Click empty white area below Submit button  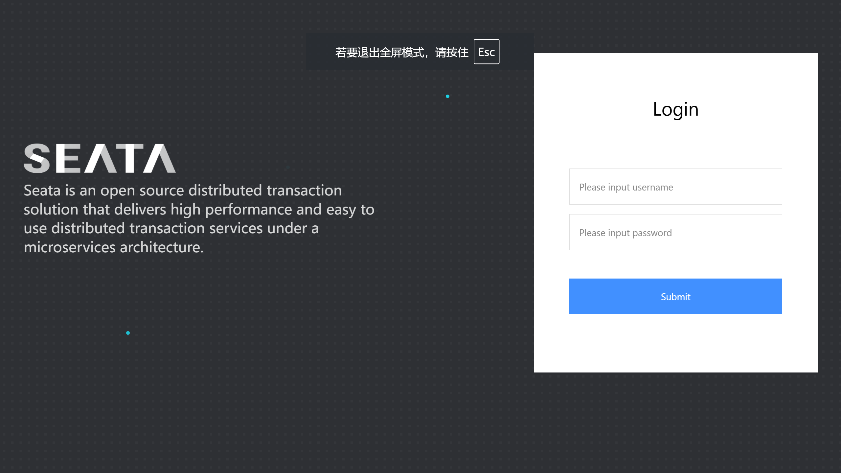(675, 343)
